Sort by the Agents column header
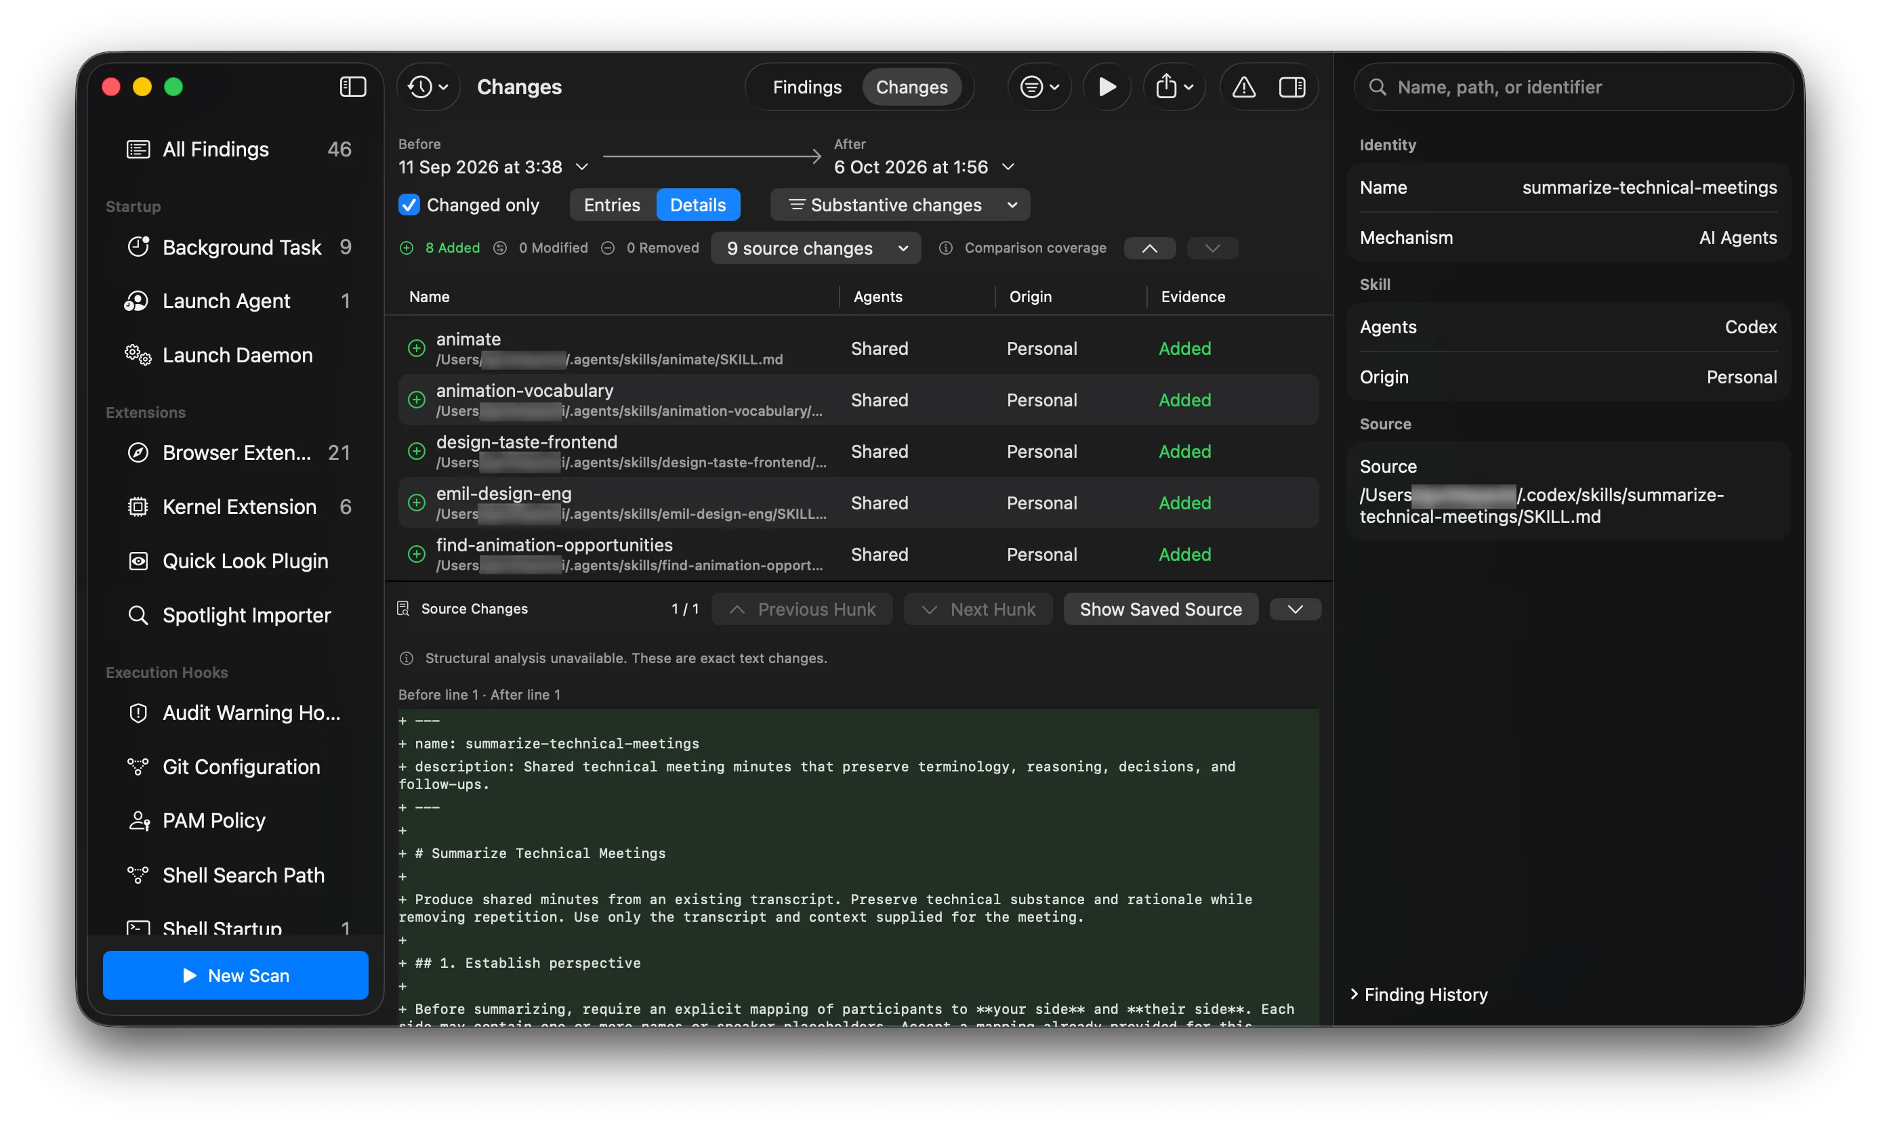The height and width of the screenshot is (1127, 1881). pyautogui.click(x=877, y=296)
